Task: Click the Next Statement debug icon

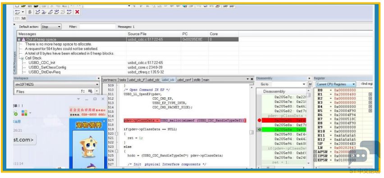Action: 57,12
